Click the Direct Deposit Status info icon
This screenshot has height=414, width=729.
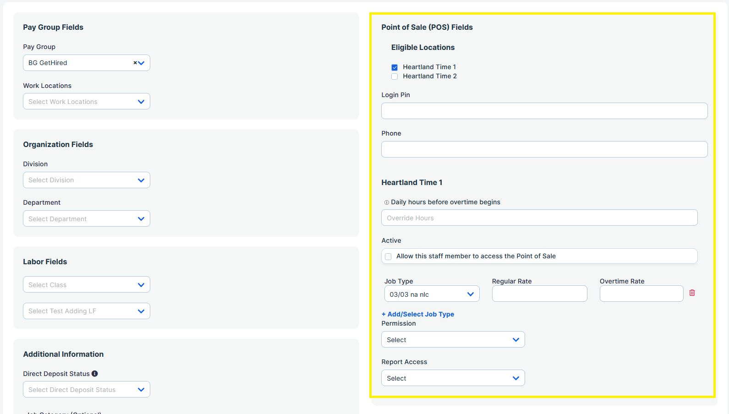pos(95,374)
